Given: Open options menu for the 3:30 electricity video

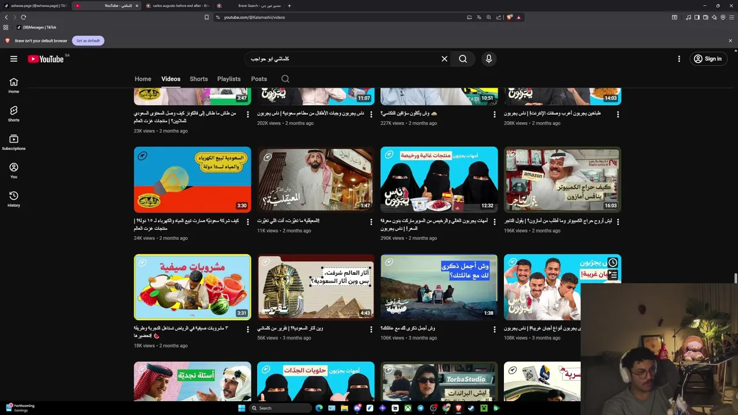Looking at the screenshot, I should click(248, 222).
